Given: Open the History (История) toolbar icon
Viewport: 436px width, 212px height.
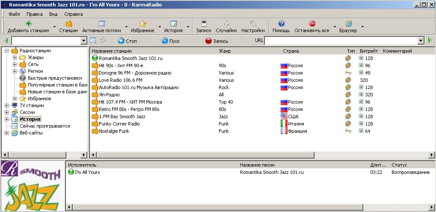Looking at the screenshot, I should tap(174, 24).
